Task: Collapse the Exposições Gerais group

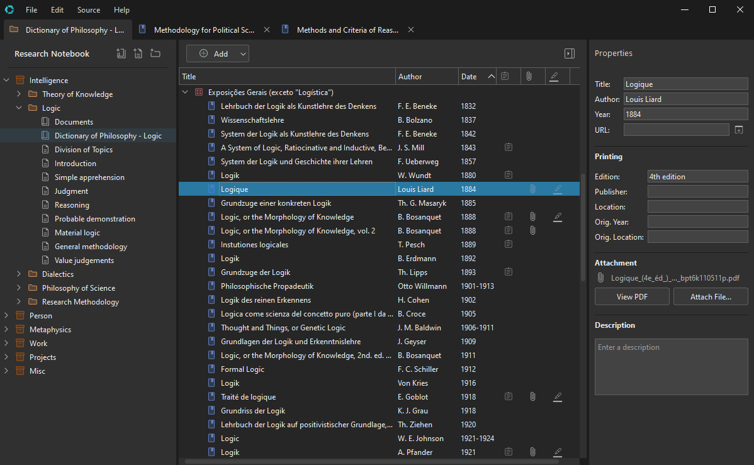Action: (x=185, y=92)
